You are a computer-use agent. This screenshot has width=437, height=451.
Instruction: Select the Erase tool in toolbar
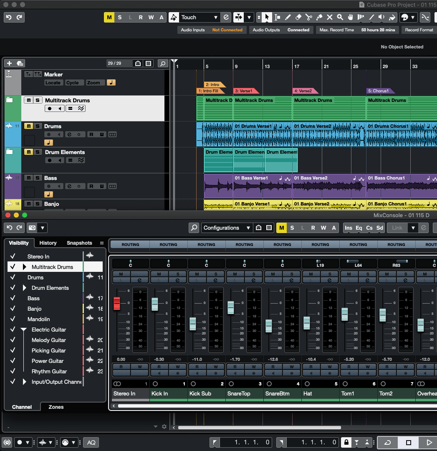point(298,18)
